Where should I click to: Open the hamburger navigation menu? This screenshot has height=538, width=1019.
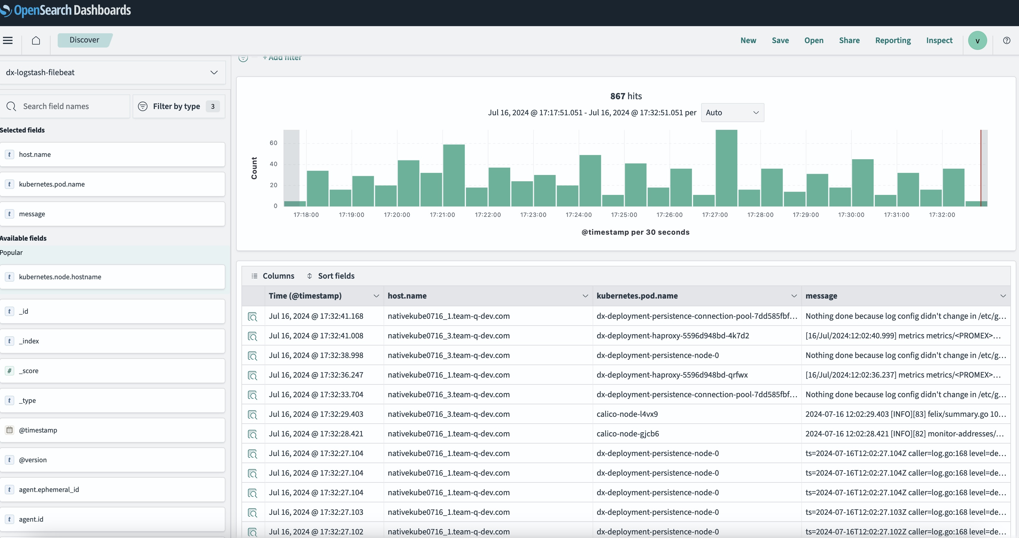tap(8, 40)
